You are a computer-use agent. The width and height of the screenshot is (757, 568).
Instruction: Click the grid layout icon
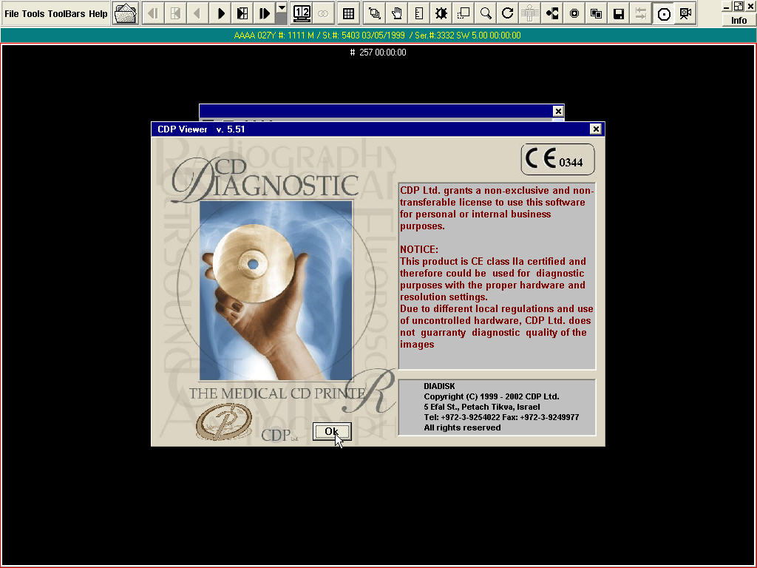[x=348, y=13]
